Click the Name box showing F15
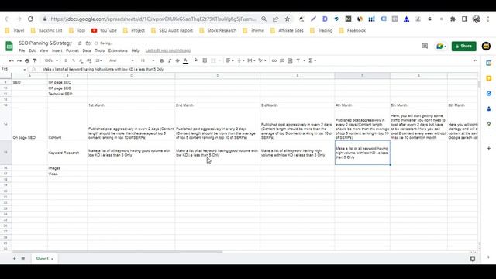 (13, 69)
